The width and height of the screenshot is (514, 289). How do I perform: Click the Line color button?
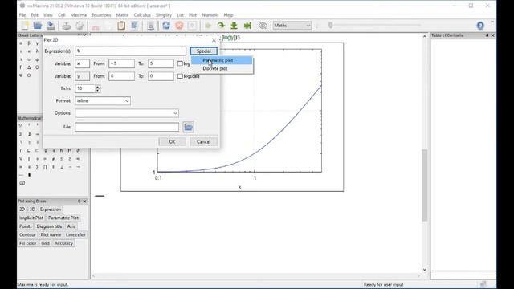click(75, 235)
